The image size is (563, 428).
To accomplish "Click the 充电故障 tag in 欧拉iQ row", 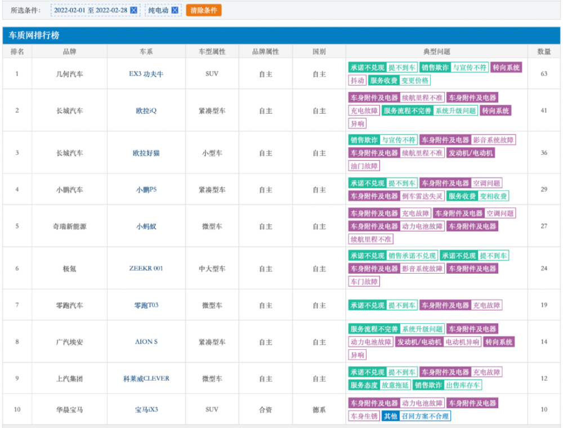I will pos(364,110).
